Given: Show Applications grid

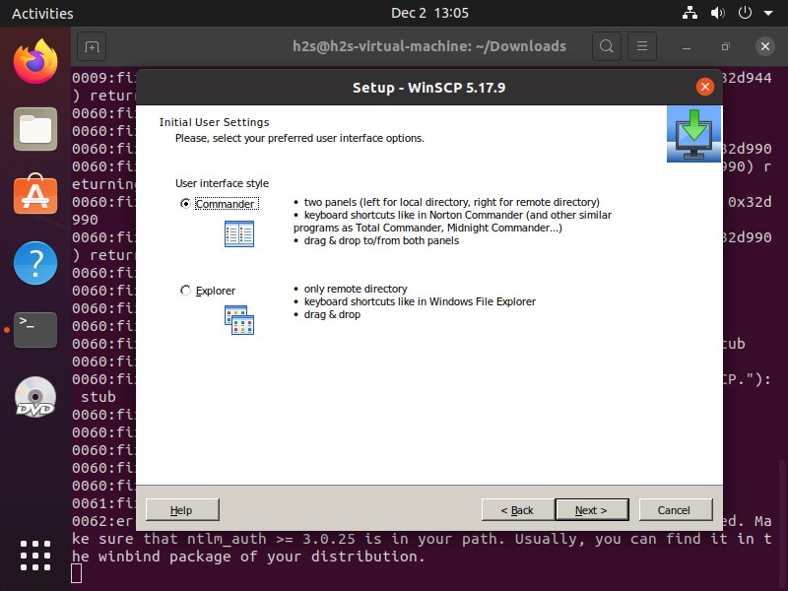Looking at the screenshot, I should (35, 556).
